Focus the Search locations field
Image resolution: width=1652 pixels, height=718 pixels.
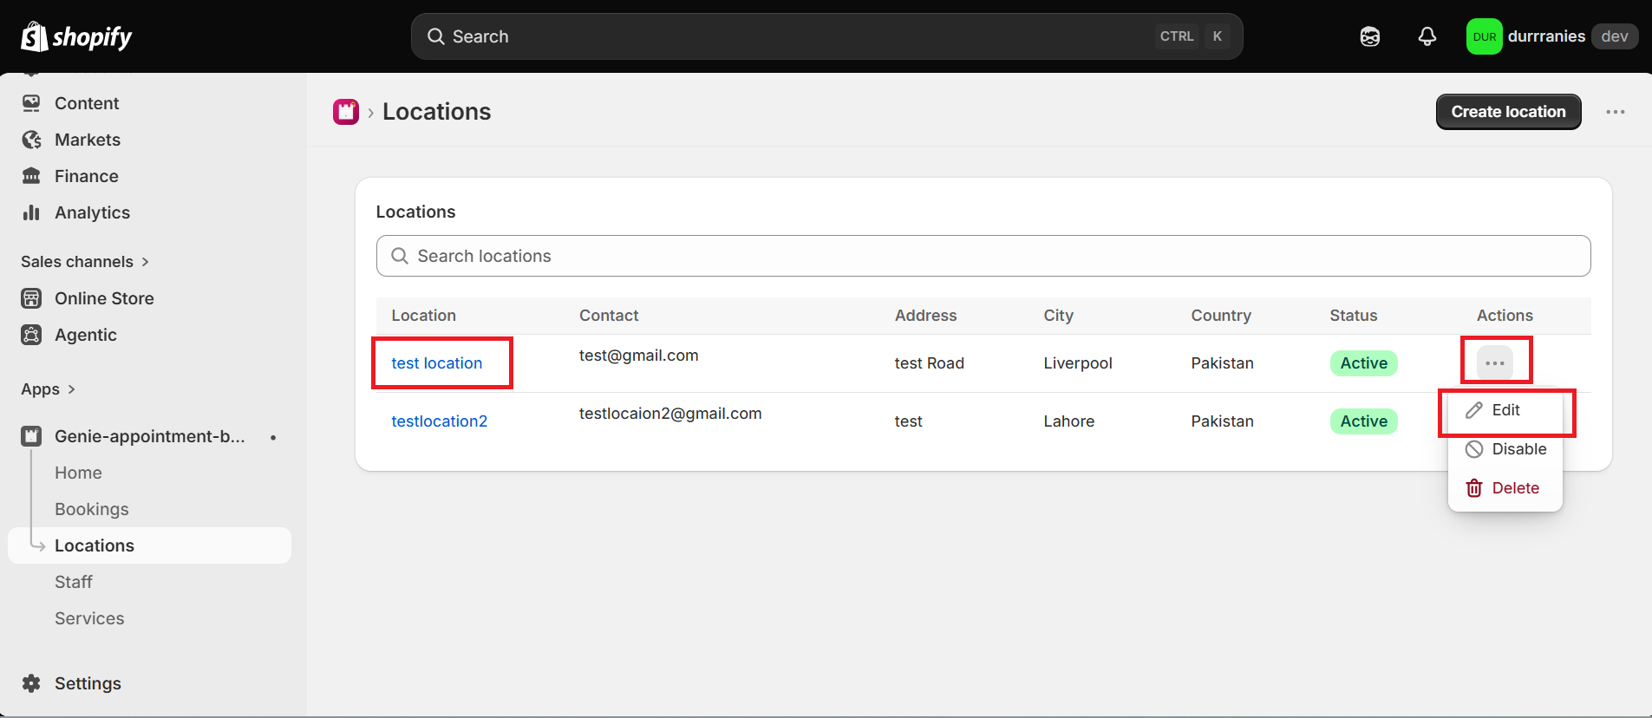(983, 256)
